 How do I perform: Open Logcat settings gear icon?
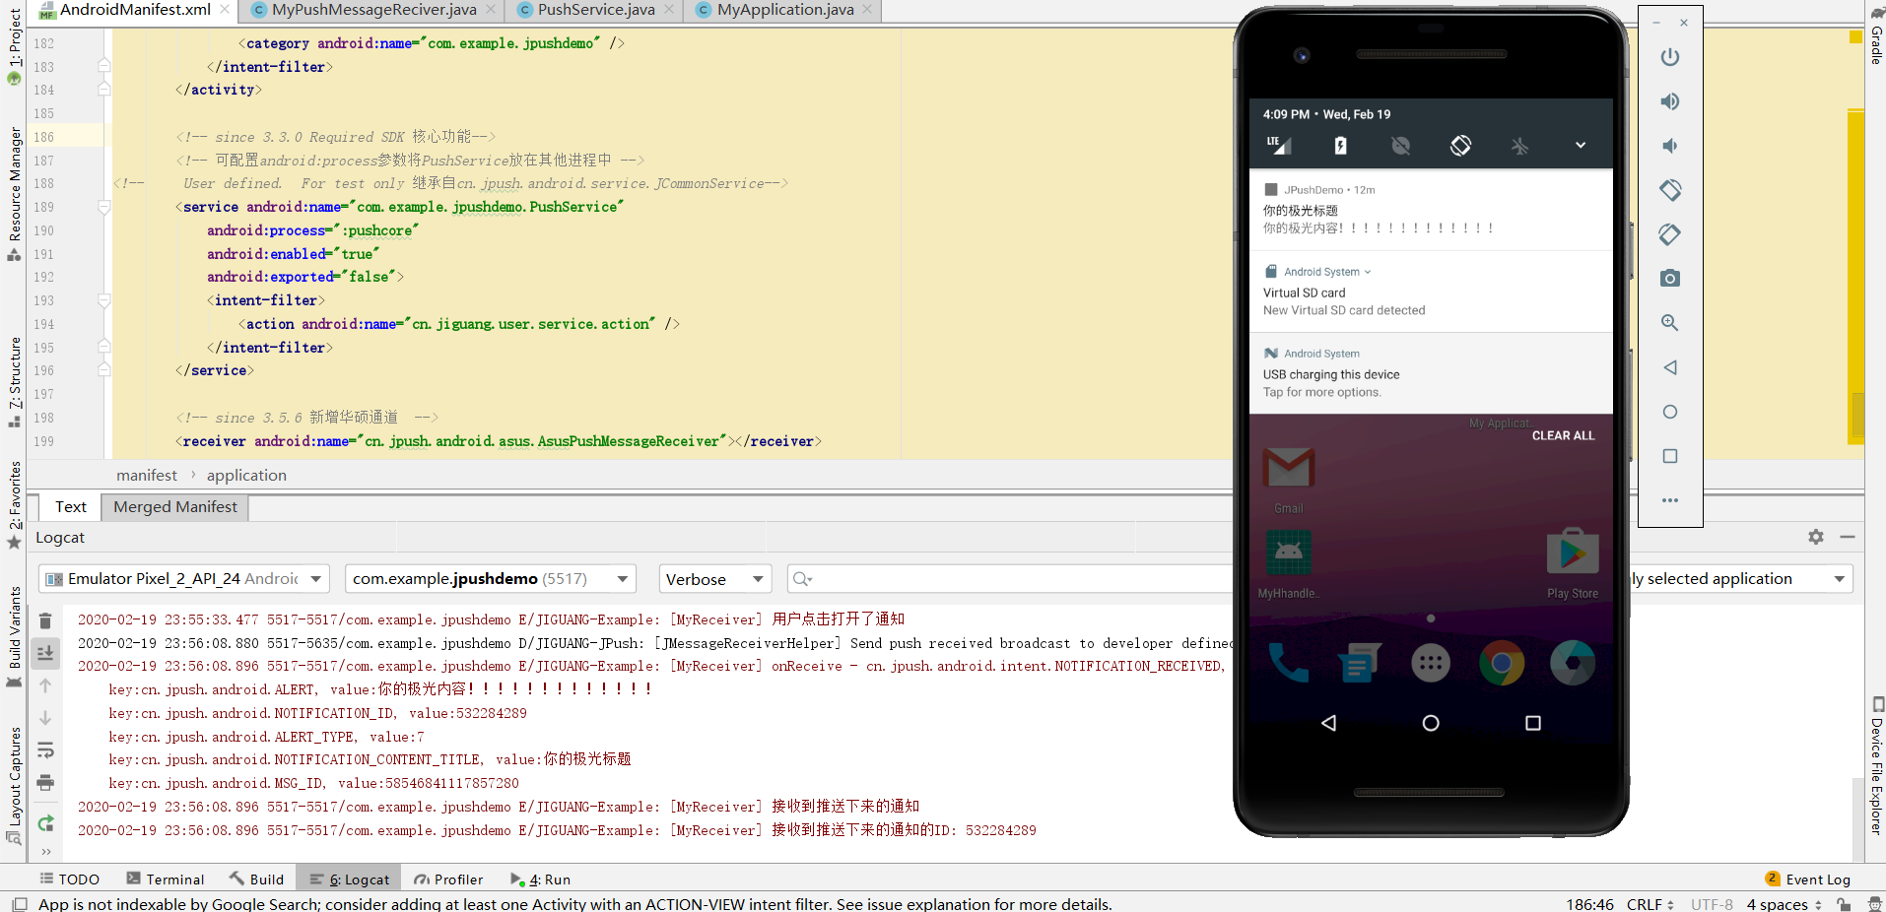1815,537
